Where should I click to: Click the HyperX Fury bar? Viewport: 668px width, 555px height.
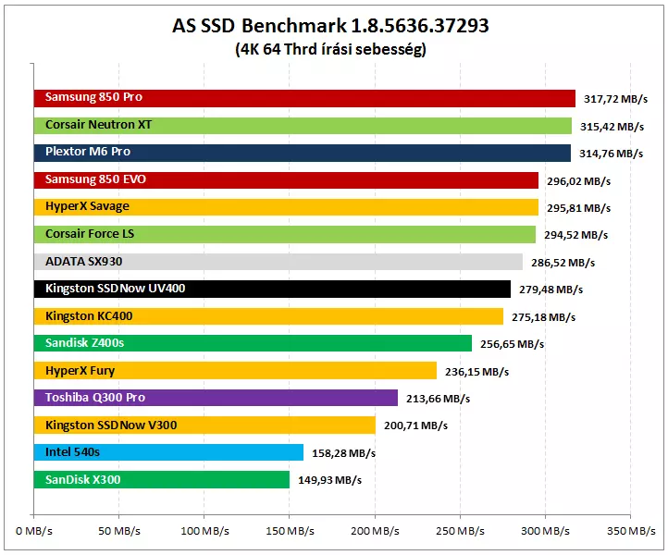click(235, 371)
